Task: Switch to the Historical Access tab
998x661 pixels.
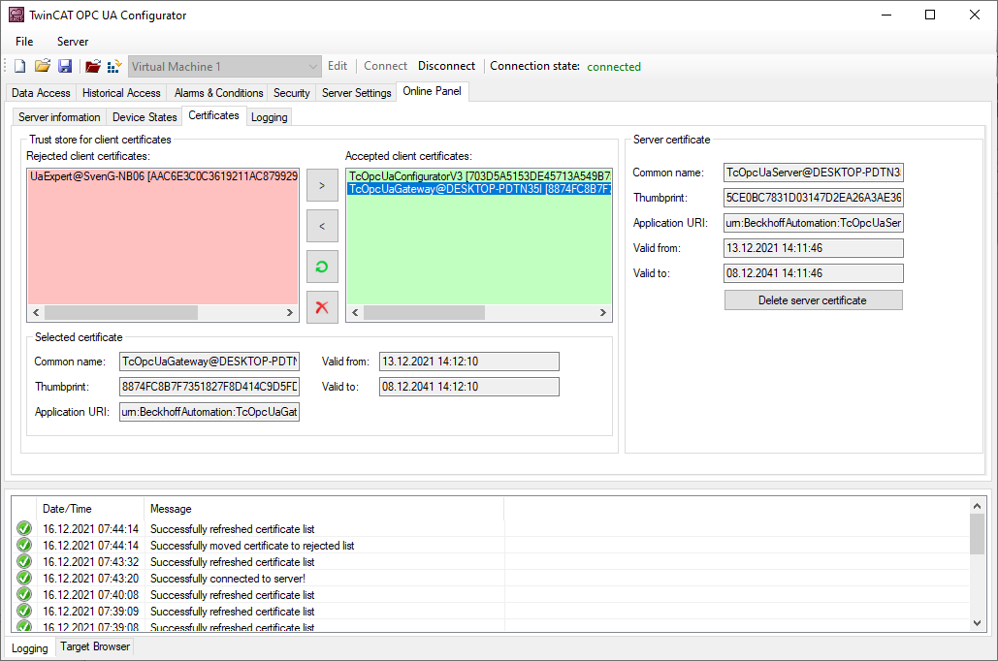Action: (x=121, y=93)
